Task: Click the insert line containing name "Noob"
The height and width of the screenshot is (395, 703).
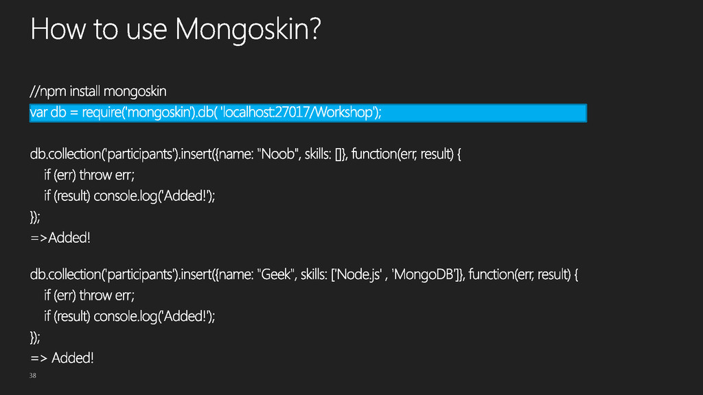Action: [x=245, y=154]
